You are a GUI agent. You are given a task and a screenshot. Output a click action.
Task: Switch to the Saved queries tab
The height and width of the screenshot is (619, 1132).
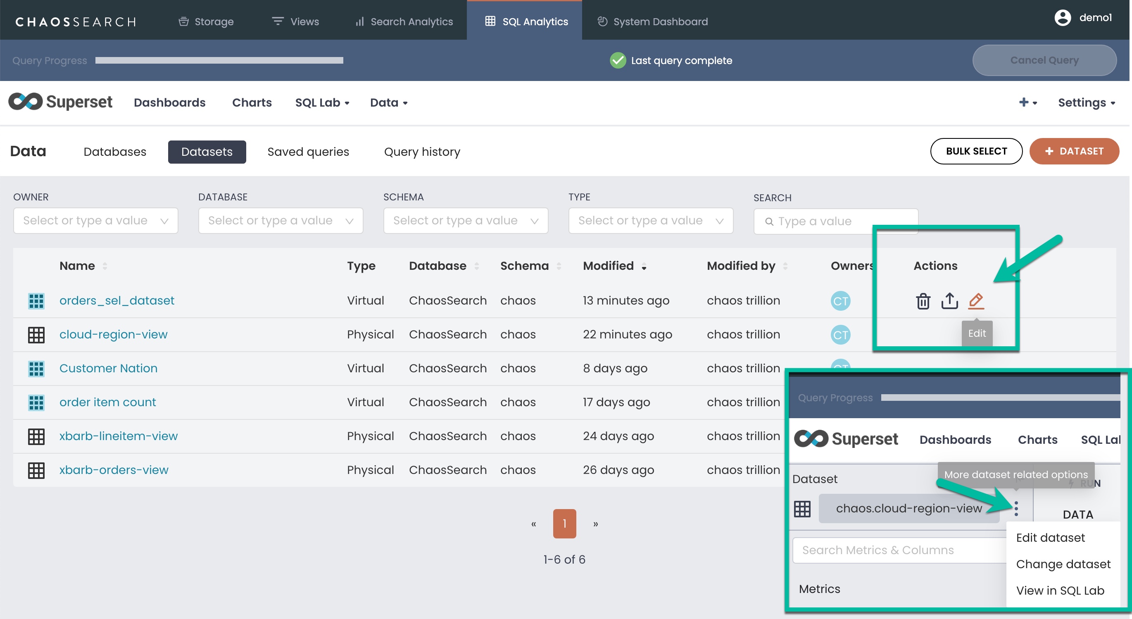tap(308, 152)
